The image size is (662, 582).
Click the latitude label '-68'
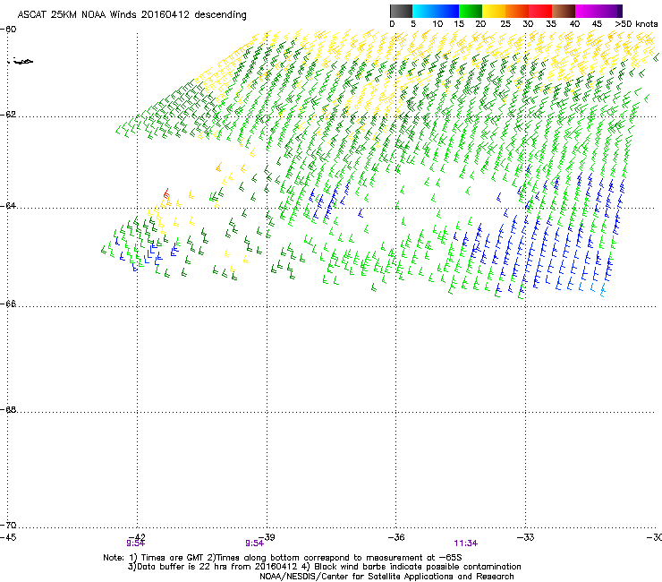click(8, 409)
